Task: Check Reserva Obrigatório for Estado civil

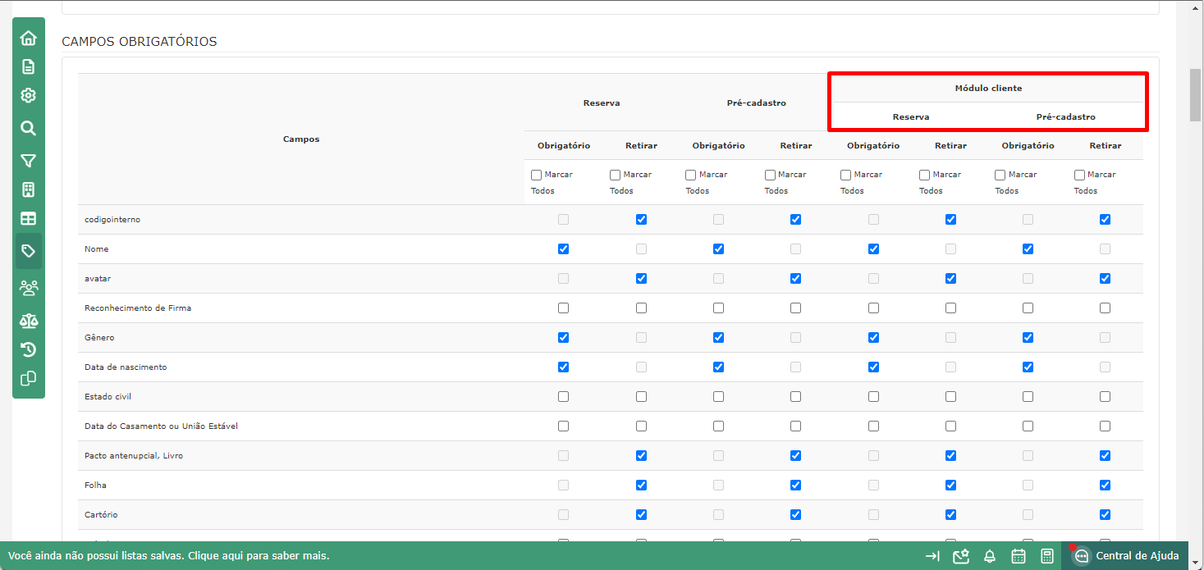Action: [563, 396]
